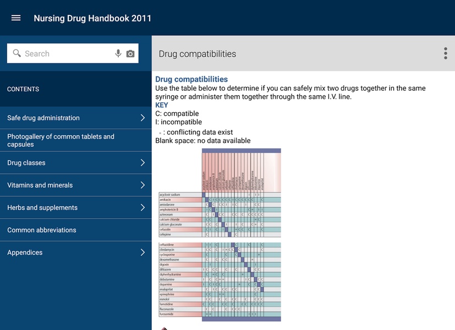Image resolution: width=455 pixels, height=330 pixels.
Task: Open the hamburger navigation menu
Action: [x=16, y=18]
